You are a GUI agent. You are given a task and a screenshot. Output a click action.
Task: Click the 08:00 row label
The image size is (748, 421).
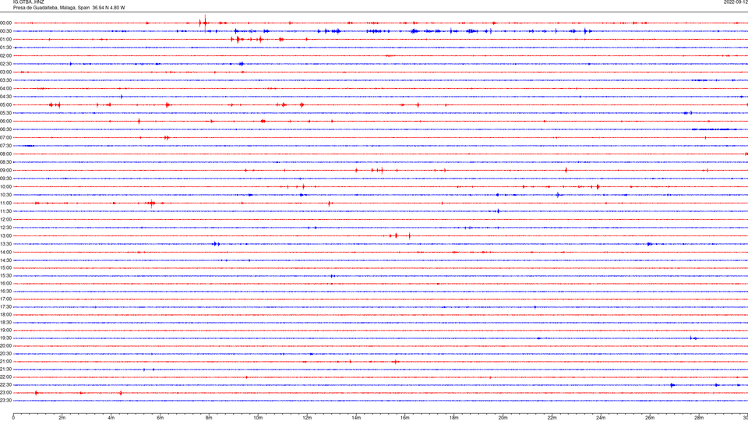[x=6, y=154]
